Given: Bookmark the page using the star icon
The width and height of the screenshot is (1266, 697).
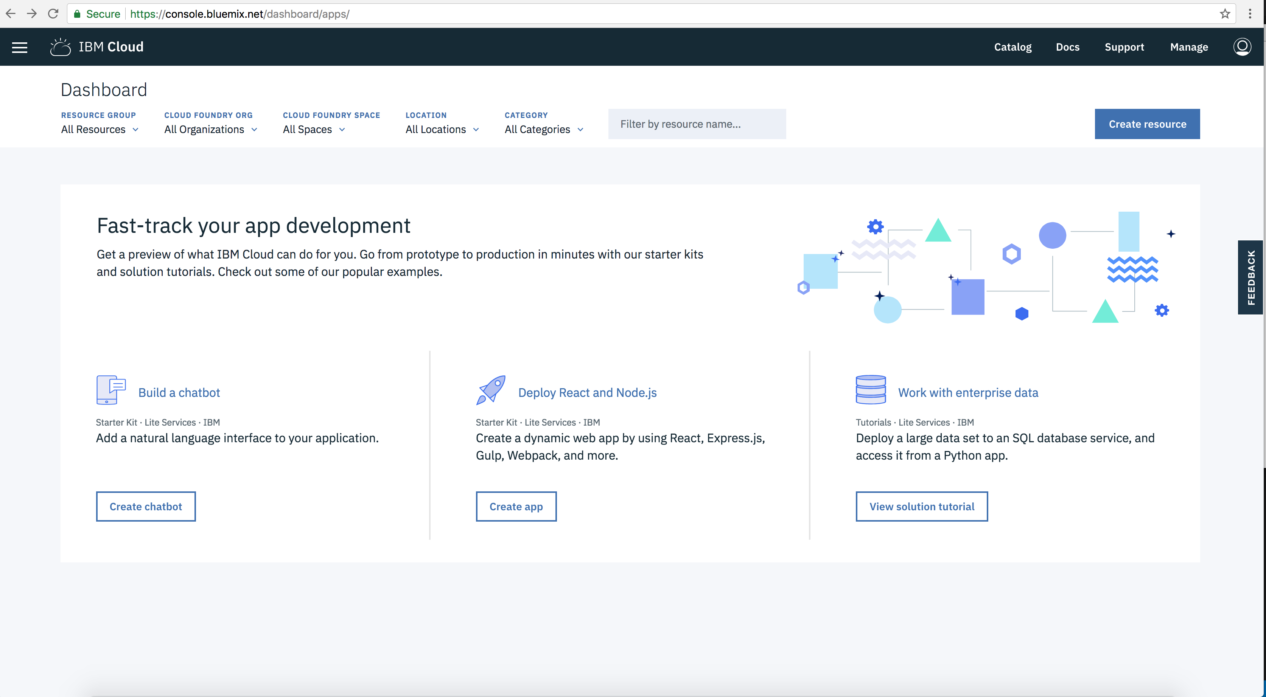Looking at the screenshot, I should (x=1225, y=14).
